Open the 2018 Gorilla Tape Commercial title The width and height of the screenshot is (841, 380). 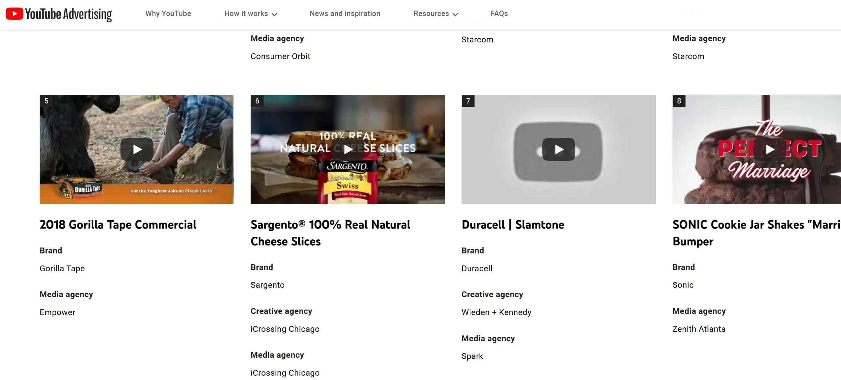118,225
